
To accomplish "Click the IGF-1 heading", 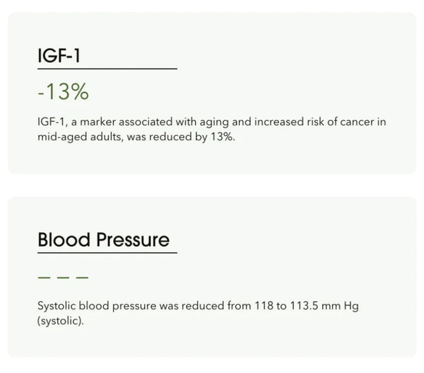I will click(x=59, y=55).
